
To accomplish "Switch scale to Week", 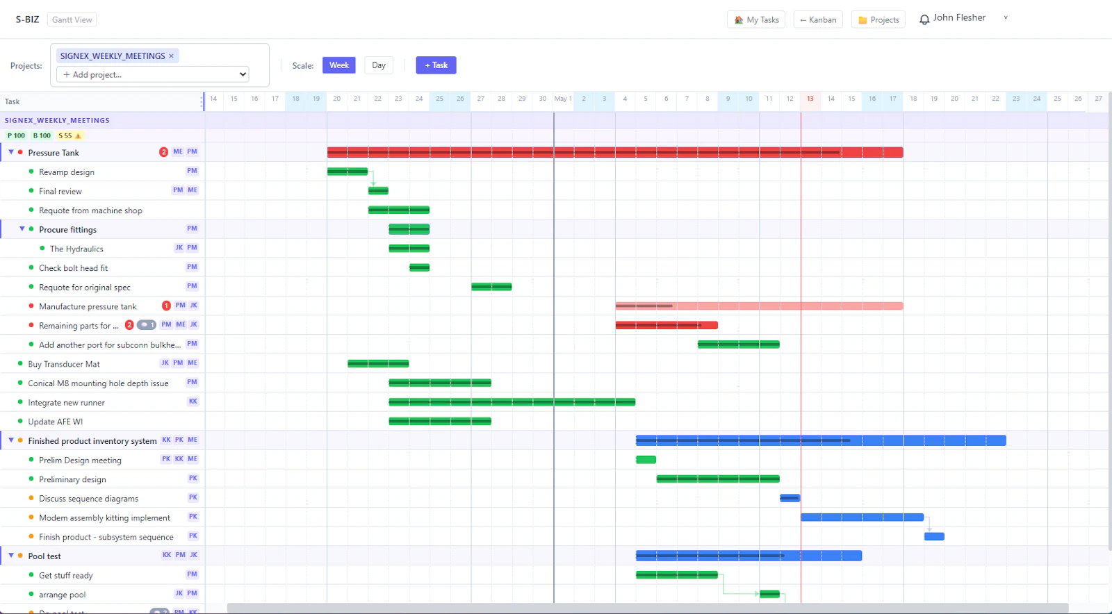I will (x=339, y=65).
